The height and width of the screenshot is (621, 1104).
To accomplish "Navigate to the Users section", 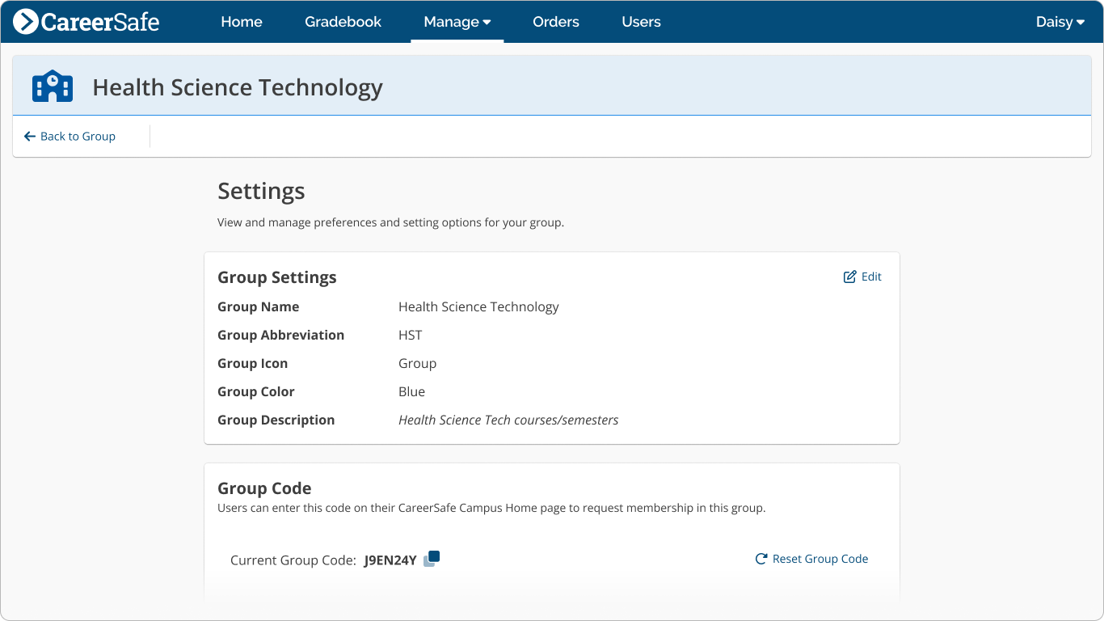I will pyautogui.click(x=641, y=22).
